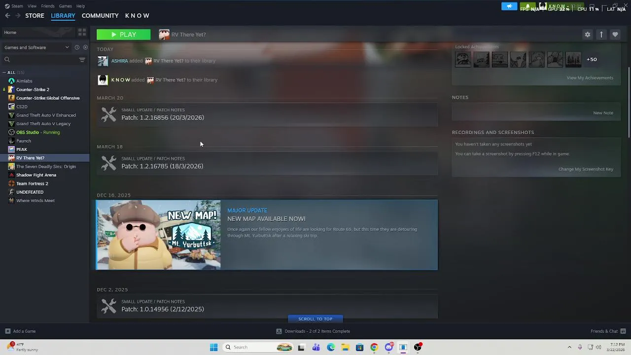This screenshot has width=631, height=355.
Task: Select Where Winds Meet in library
Action: coord(35,201)
